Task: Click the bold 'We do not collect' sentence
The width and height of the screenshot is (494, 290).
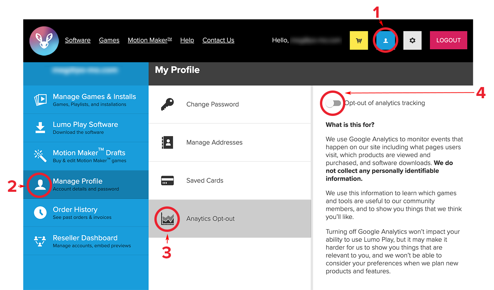Action: coord(389,171)
